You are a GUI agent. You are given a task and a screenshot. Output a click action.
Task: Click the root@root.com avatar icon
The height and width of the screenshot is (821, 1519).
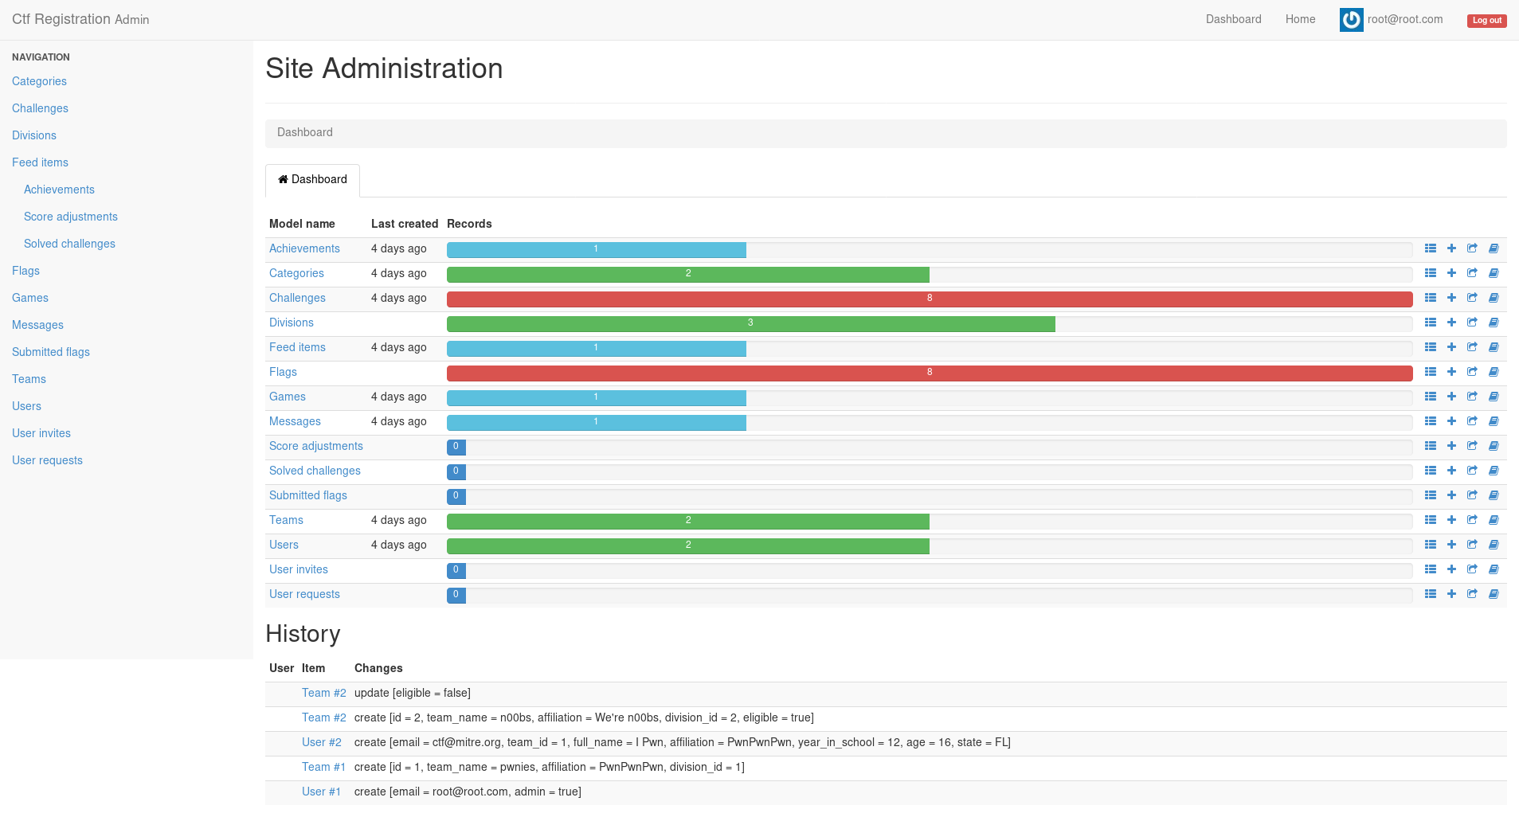point(1351,20)
